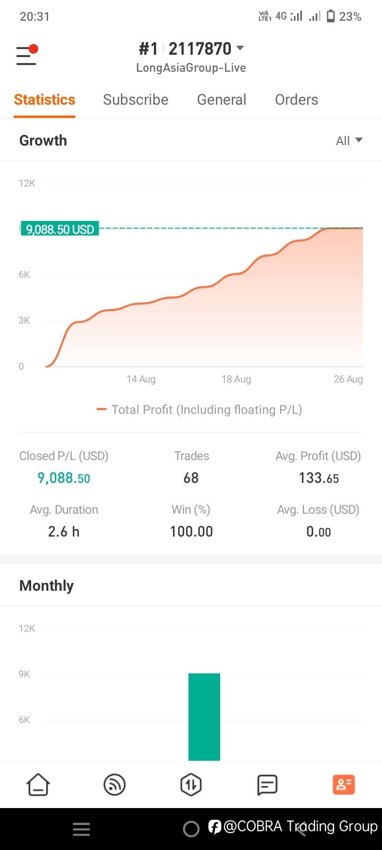Tap the Closed P/L value 9,088.50
This screenshot has width=382, height=850.
coord(64,478)
